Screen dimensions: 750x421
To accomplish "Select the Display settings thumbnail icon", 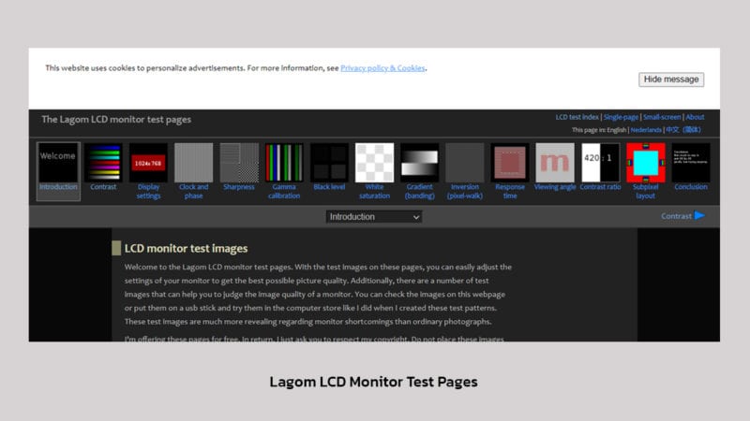I will (x=148, y=162).
